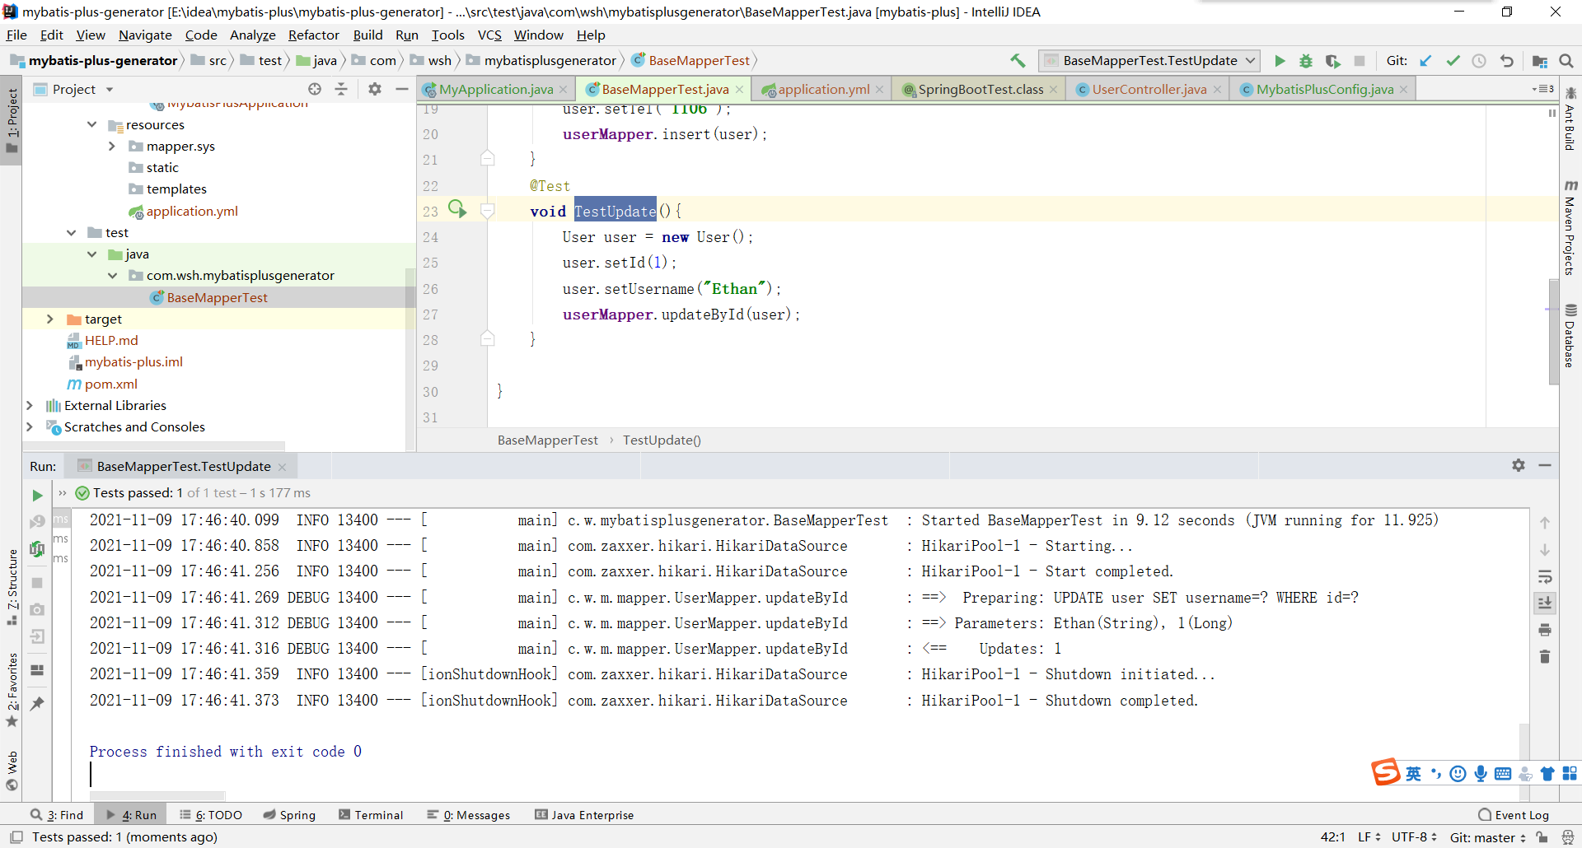Open the Analyze menu
The height and width of the screenshot is (848, 1582).
pos(252,35)
